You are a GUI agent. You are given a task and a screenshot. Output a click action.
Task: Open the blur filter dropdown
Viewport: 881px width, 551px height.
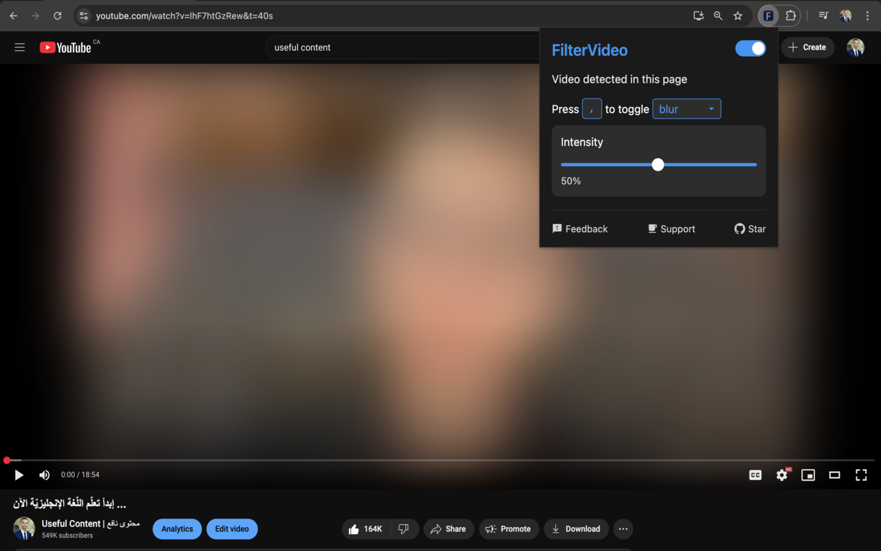click(686, 108)
